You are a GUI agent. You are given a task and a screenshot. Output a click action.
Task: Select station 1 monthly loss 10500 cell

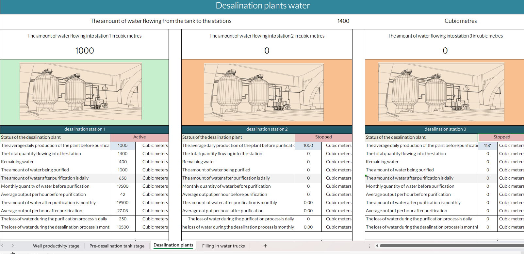tap(123, 227)
